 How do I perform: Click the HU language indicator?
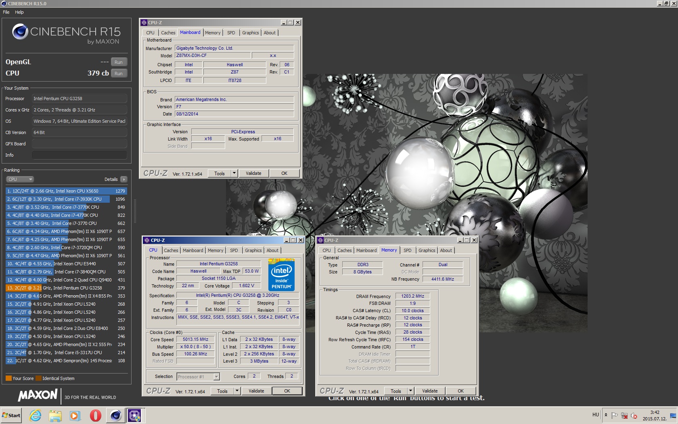[x=596, y=415]
